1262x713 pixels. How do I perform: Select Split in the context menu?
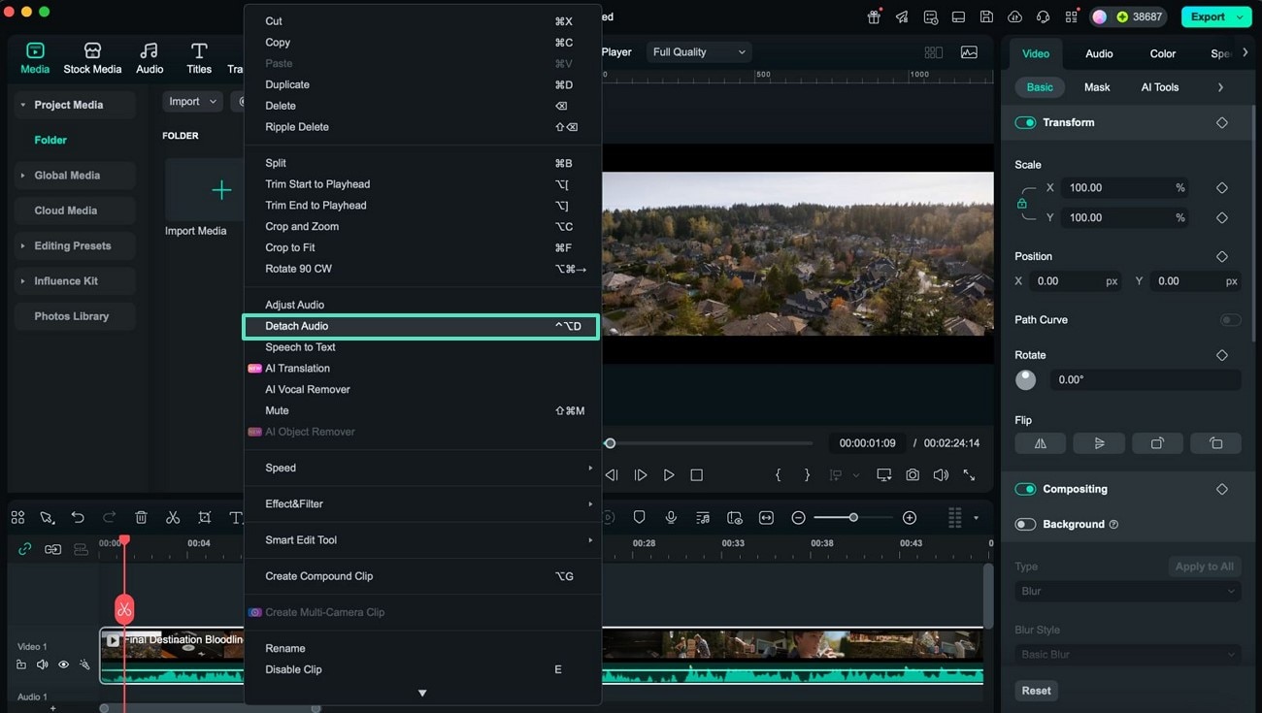(422, 163)
